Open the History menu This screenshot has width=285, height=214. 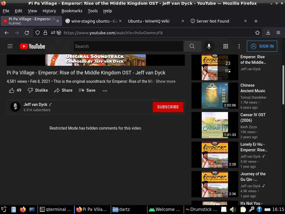pos(49,11)
